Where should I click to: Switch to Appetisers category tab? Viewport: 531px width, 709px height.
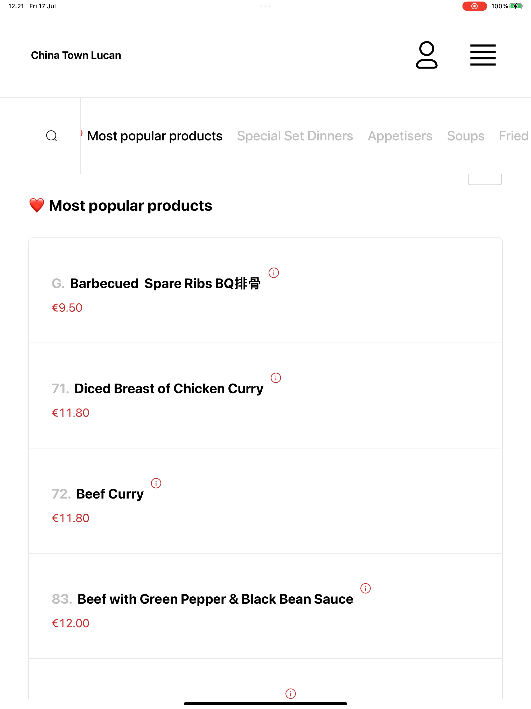click(400, 136)
